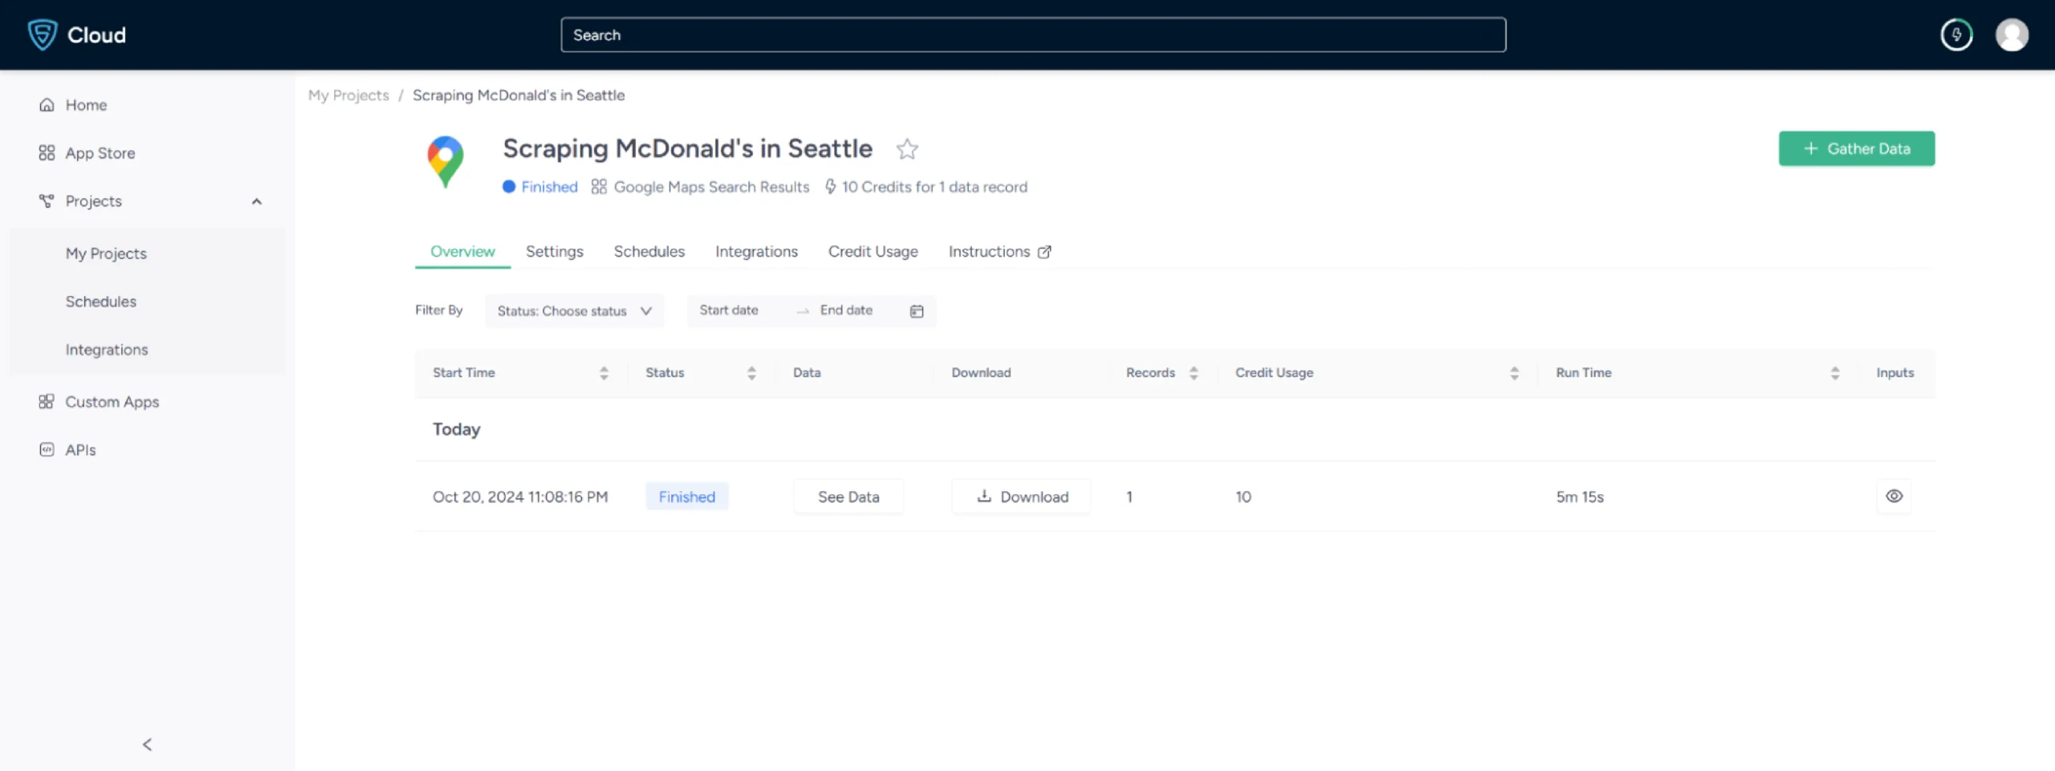Screen dimensions: 2055x771
Task: Open the credits lightning icon
Action: click(x=1956, y=34)
